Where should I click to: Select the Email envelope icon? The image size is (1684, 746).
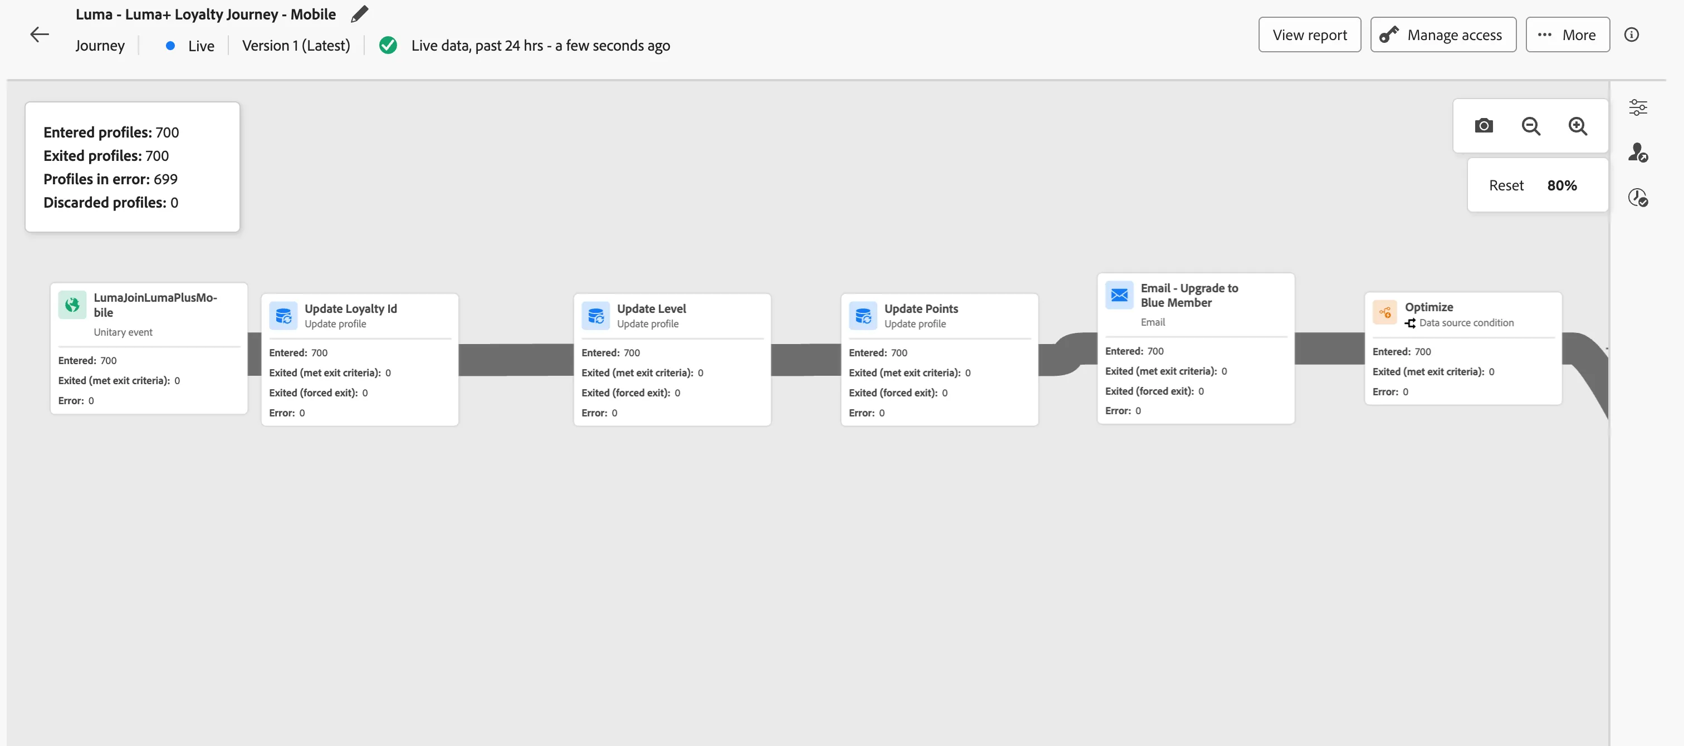click(1119, 295)
